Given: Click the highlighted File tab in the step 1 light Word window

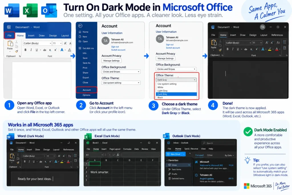Looking at the screenshot, I should (9, 35).
